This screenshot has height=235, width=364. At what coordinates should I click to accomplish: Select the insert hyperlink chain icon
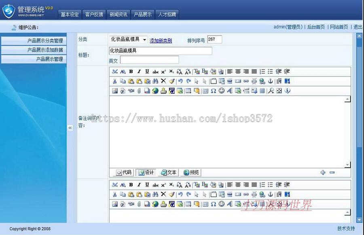click(x=247, y=81)
